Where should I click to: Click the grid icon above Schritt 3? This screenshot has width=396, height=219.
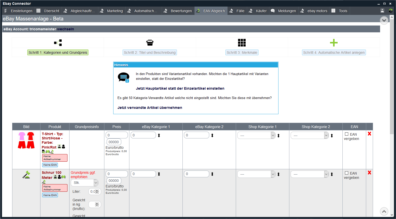[x=242, y=43]
